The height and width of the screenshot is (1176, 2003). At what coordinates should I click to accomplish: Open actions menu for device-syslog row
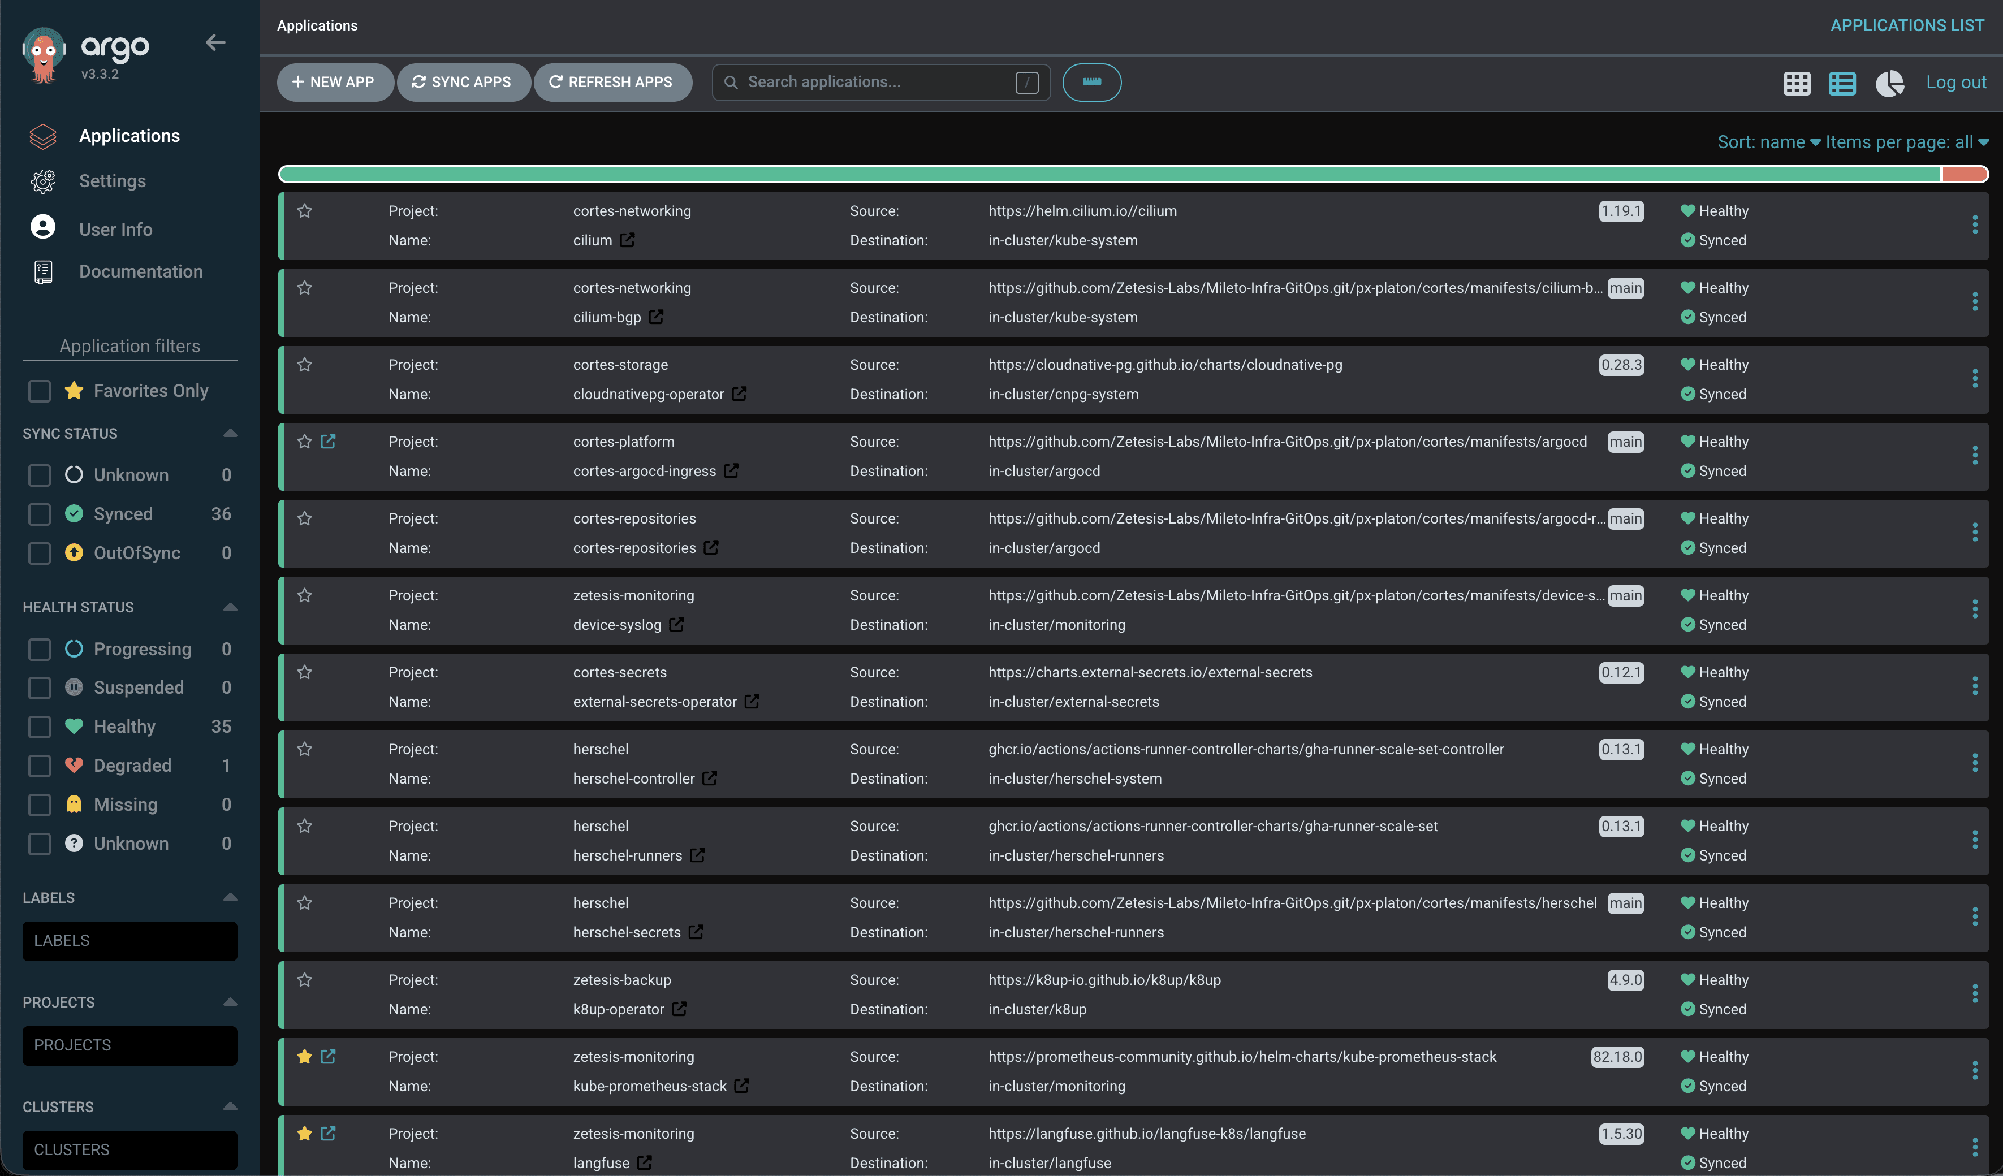[1974, 609]
